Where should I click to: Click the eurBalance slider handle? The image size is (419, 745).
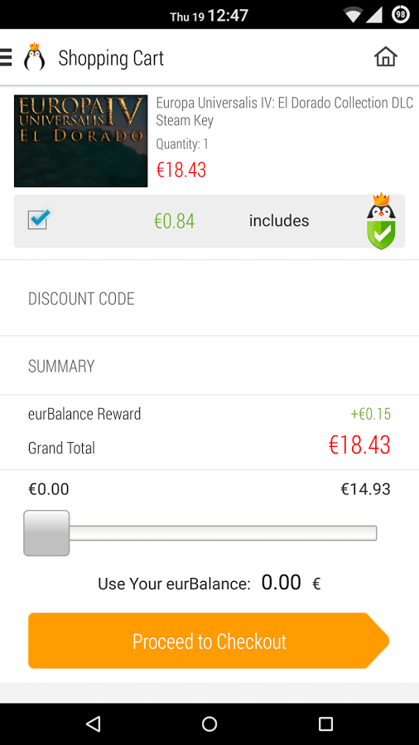click(x=46, y=533)
